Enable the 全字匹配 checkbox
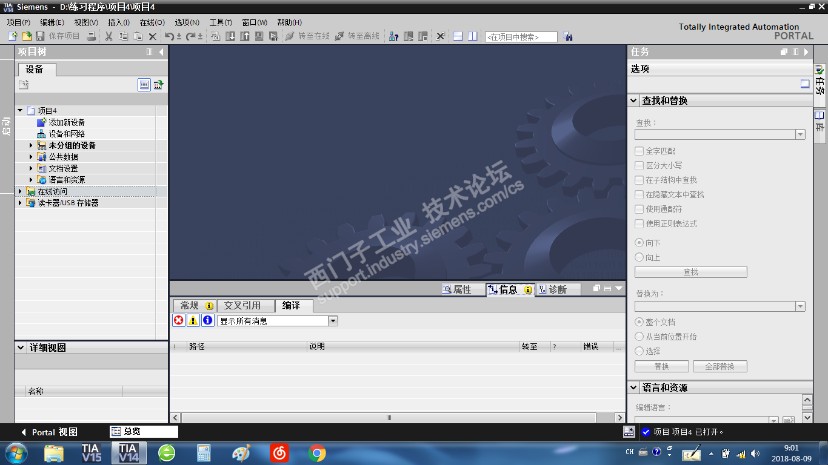Screen dimensions: 828x465 (639, 151)
